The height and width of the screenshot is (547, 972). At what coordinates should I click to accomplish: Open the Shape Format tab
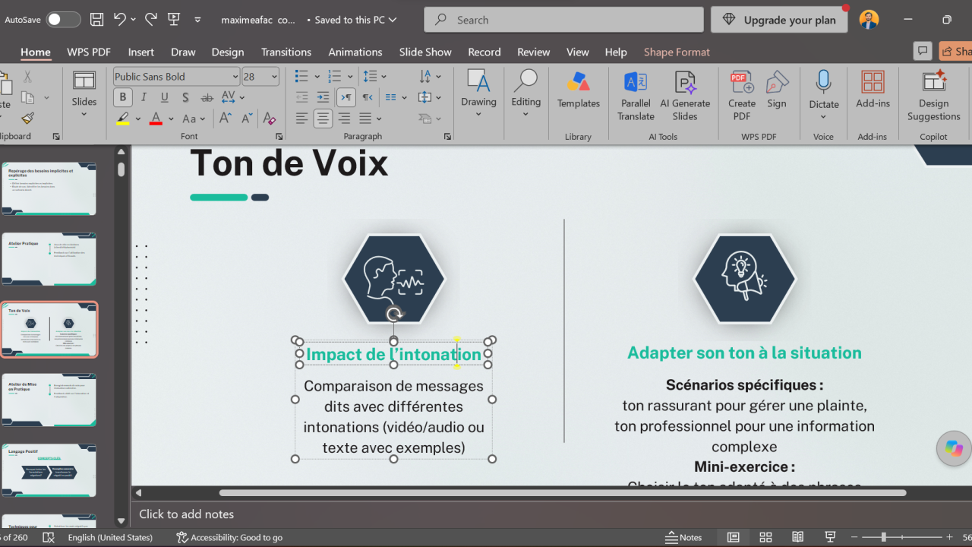point(677,52)
